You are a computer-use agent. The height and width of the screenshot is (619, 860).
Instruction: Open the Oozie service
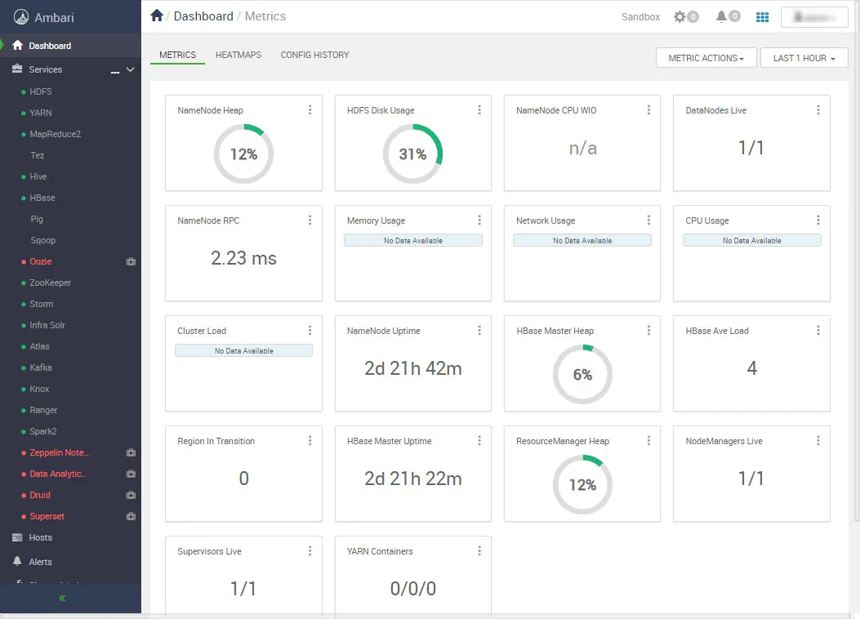(41, 261)
